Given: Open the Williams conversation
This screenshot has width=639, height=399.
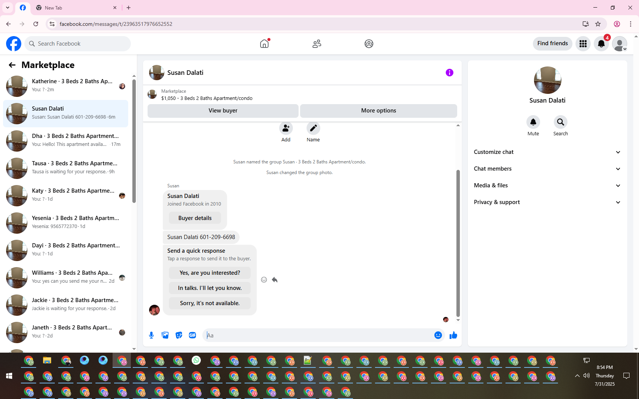Looking at the screenshot, I should click(65, 277).
